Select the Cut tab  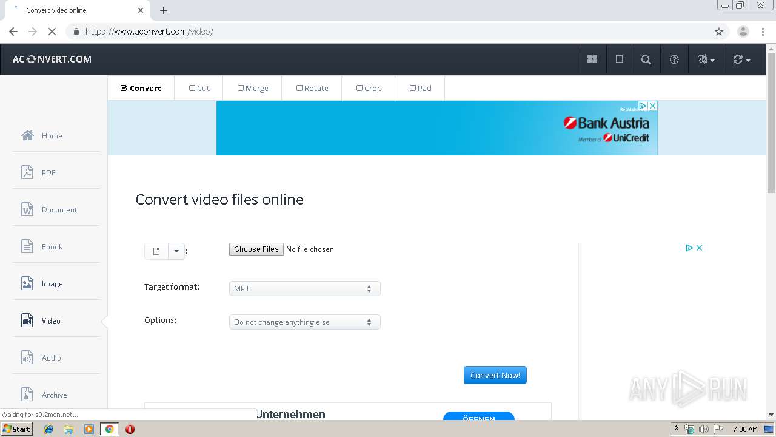coord(199,88)
